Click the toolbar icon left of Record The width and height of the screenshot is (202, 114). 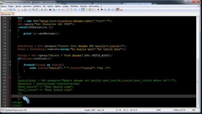click(93, 10)
